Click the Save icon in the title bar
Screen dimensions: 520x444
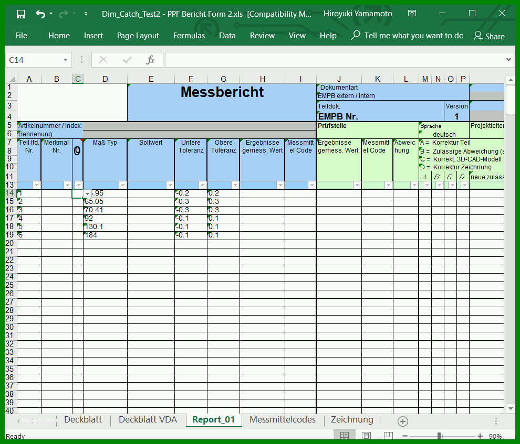pyautogui.click(x=21, y=14)
